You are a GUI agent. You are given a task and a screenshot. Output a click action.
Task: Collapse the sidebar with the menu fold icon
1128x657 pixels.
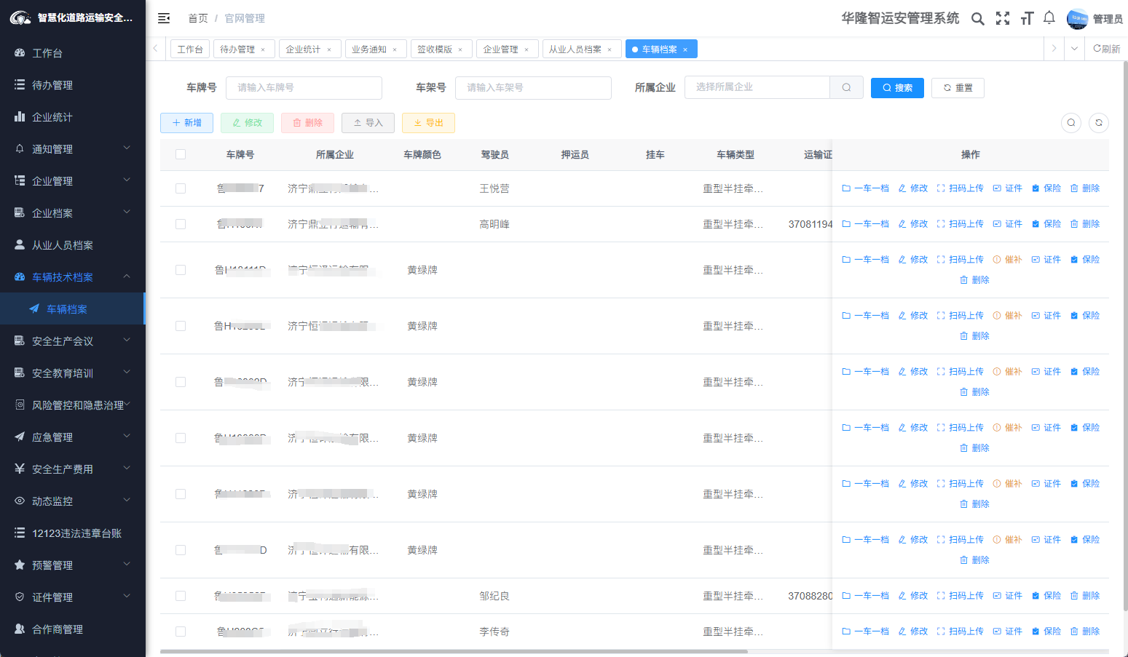click(x=164, y=18)
